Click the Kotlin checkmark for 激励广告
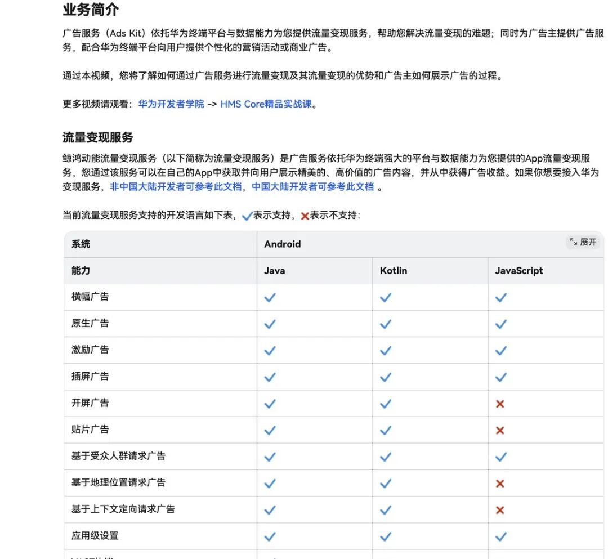608x559 pixels. coord(386,351)
